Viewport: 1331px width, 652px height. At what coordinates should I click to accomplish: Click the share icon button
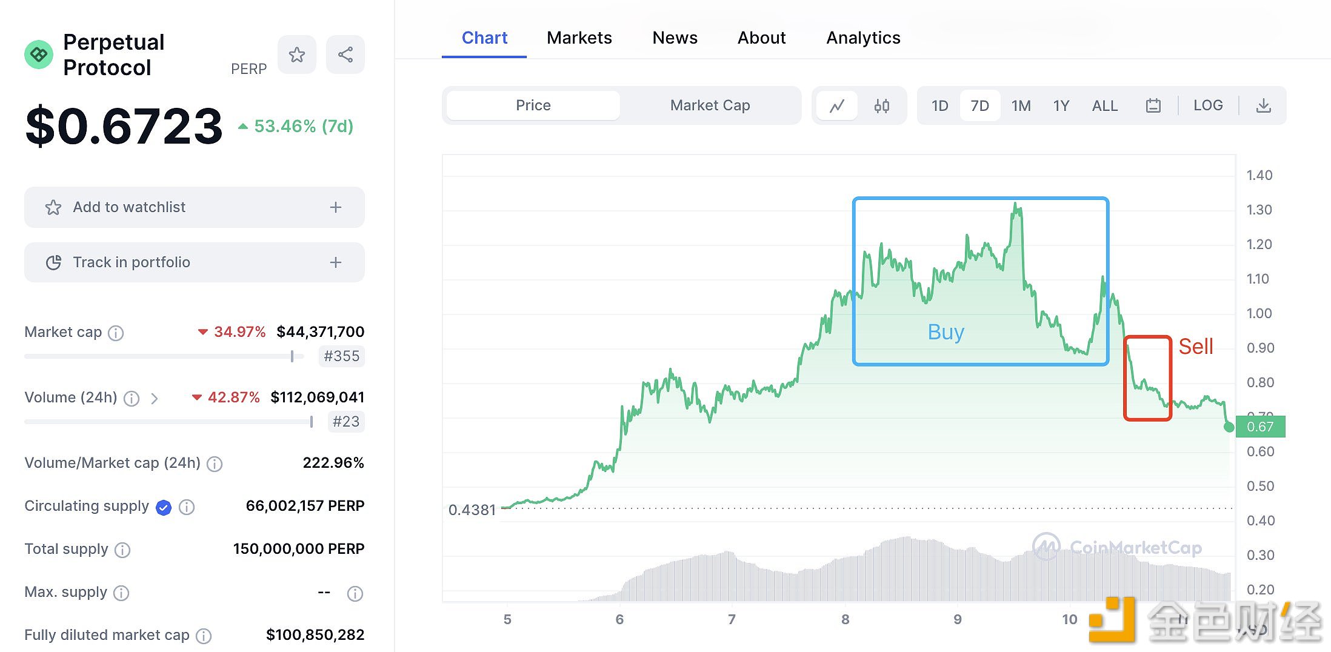click(345, 55)
